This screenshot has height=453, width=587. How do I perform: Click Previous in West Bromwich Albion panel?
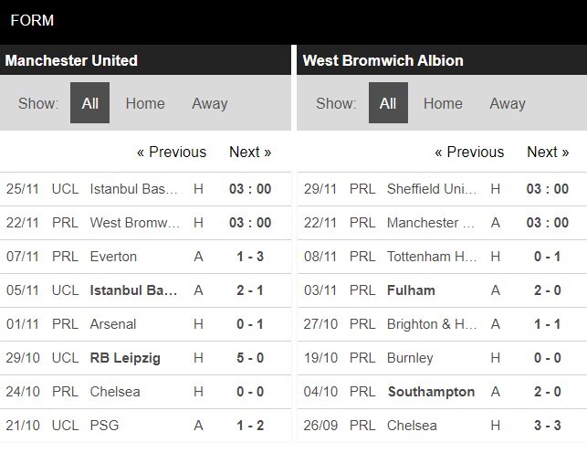(469, 152)
